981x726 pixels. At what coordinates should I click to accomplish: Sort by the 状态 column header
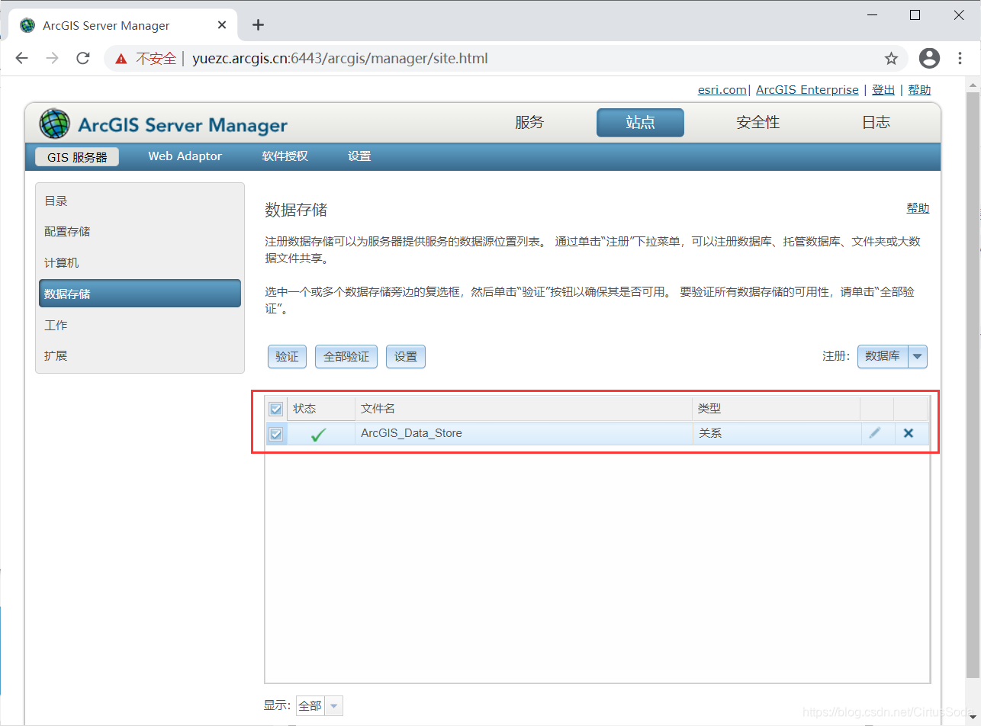tap(321, 409)
